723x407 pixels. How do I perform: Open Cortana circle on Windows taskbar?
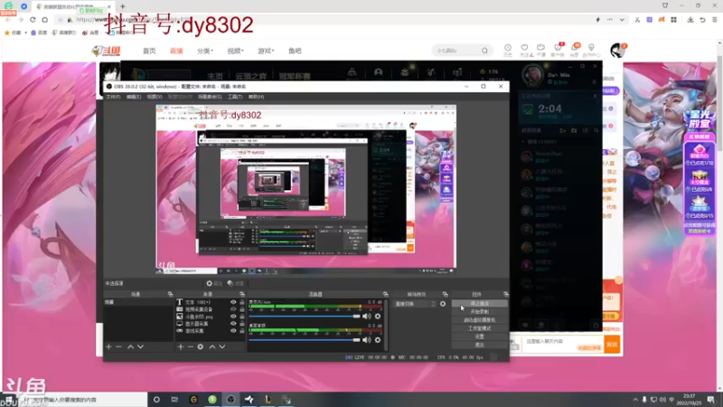click(x=156, y=399)
